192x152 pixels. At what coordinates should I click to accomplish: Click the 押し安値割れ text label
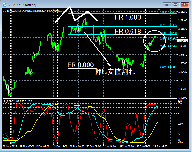click(x=115, y=71)
